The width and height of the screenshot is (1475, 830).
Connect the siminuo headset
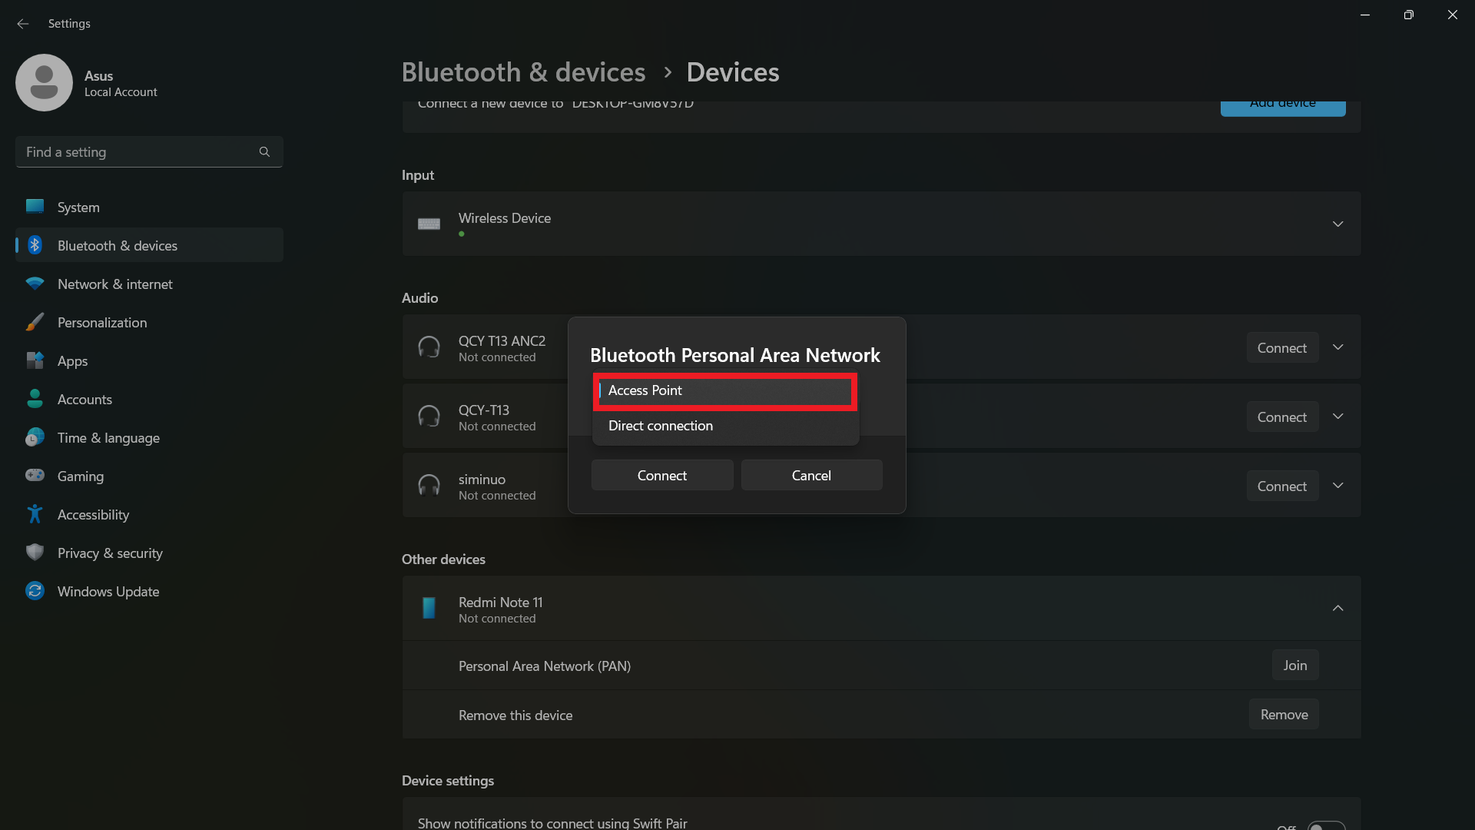coord(1281,486)
